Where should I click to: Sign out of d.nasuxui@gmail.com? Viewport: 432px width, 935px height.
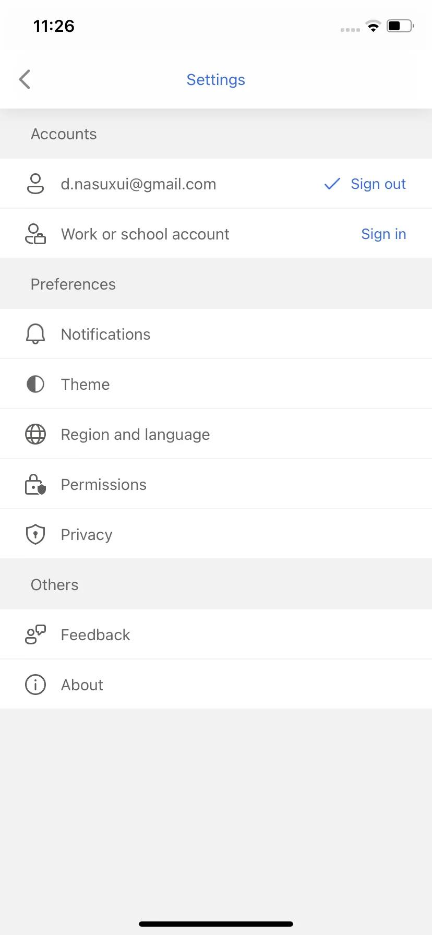(378, 184)
